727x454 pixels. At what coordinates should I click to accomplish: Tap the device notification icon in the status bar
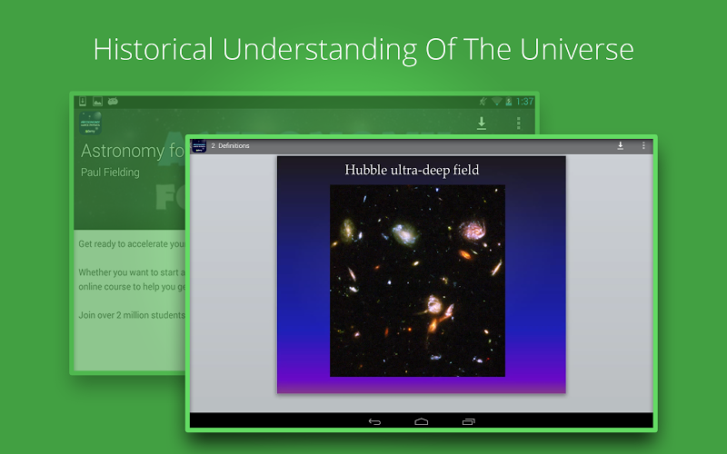[83, 102]
